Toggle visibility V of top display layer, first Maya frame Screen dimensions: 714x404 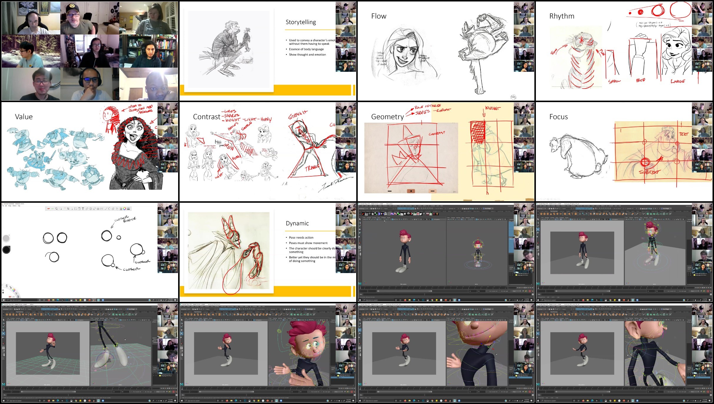510,273
